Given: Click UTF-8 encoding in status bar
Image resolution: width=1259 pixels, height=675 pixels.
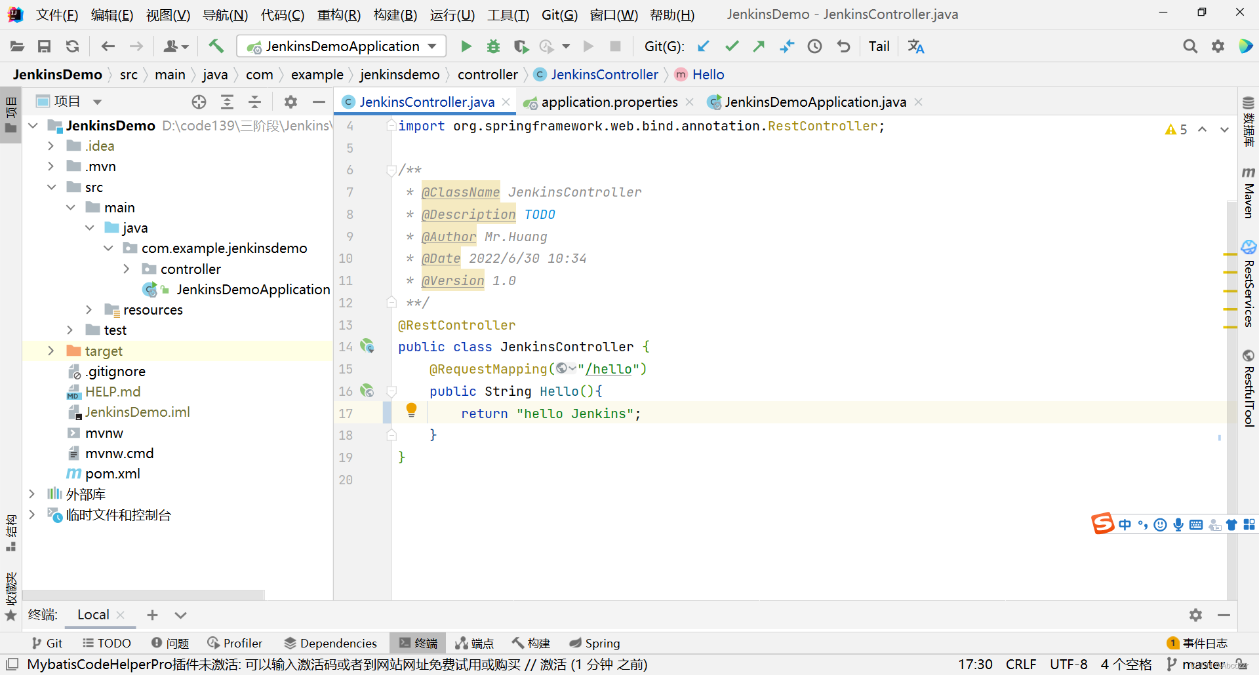Looking at the screenshot, I should point(1068,665).
